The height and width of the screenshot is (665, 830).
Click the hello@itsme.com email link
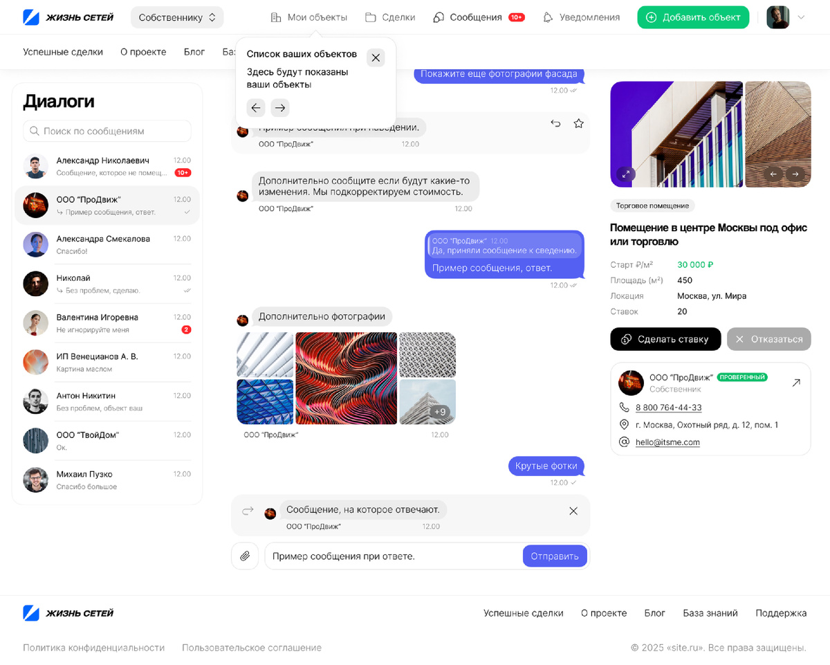point(667,442)
